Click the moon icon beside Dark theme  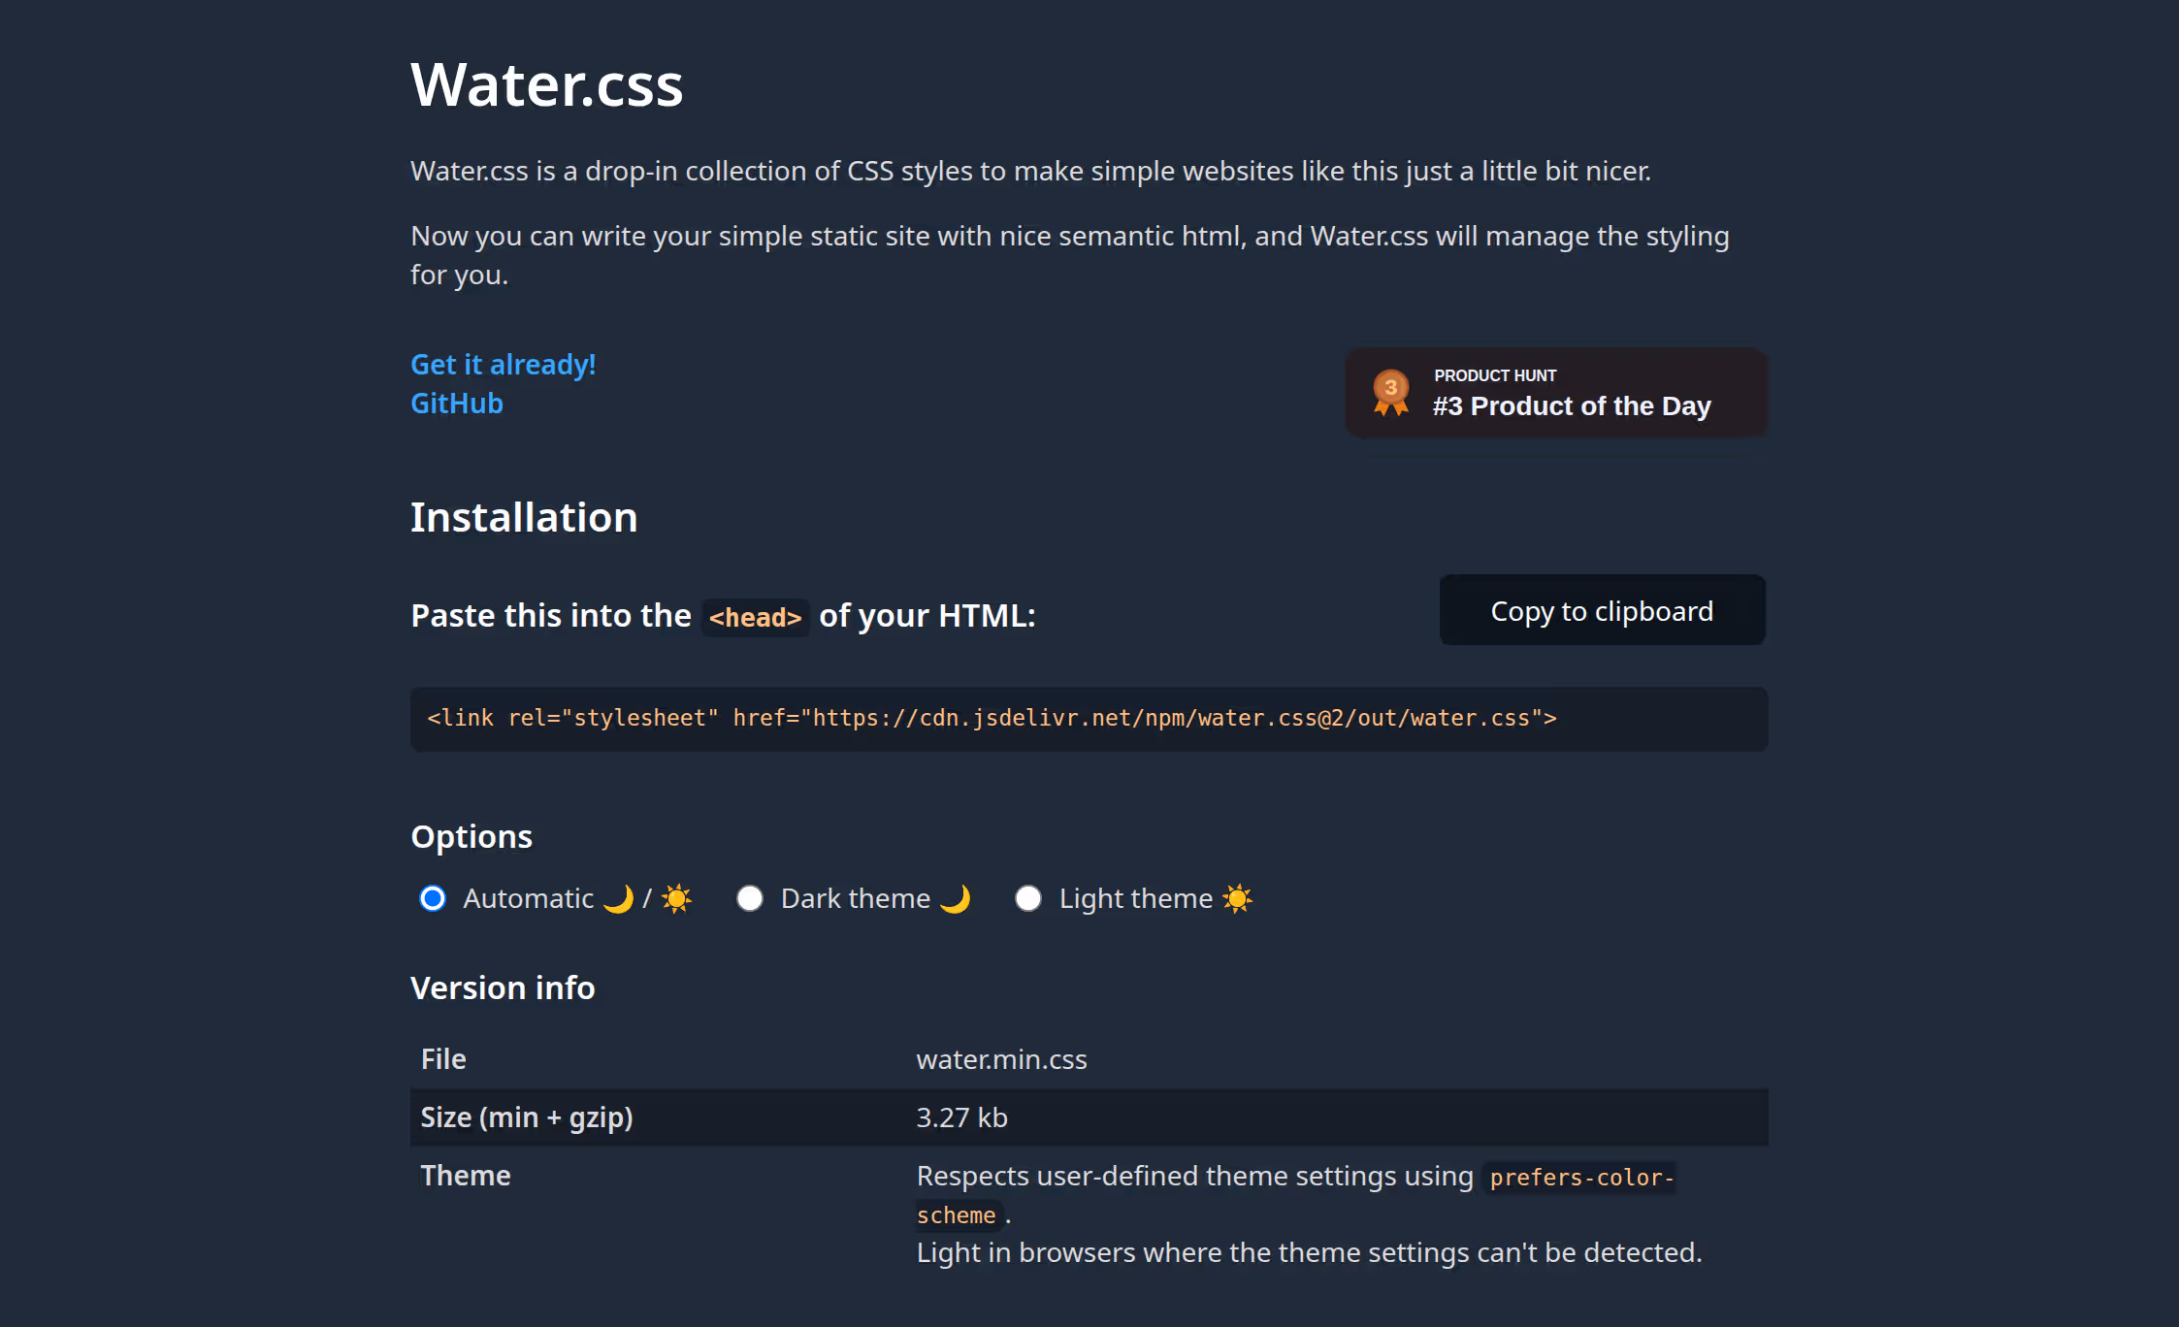958,899
